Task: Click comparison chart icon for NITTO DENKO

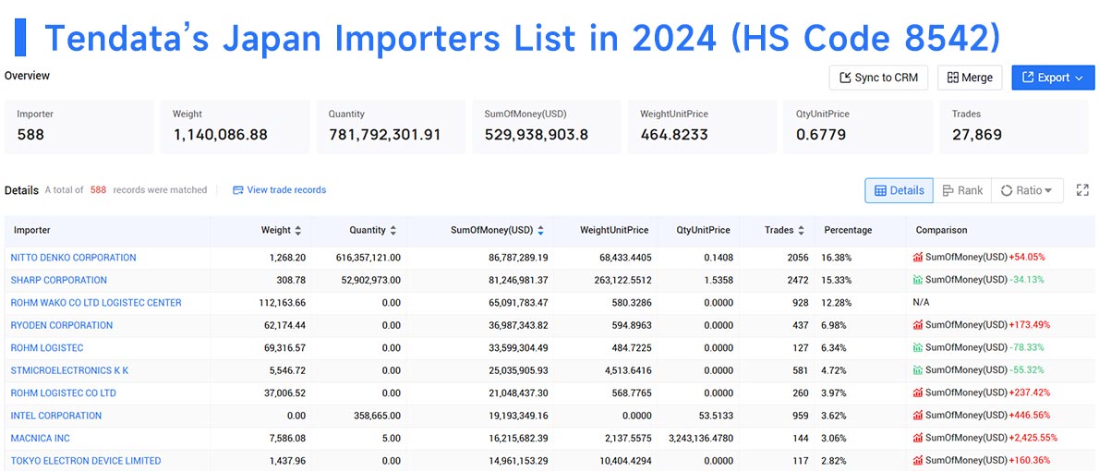Action: click(x=917, y=258)
